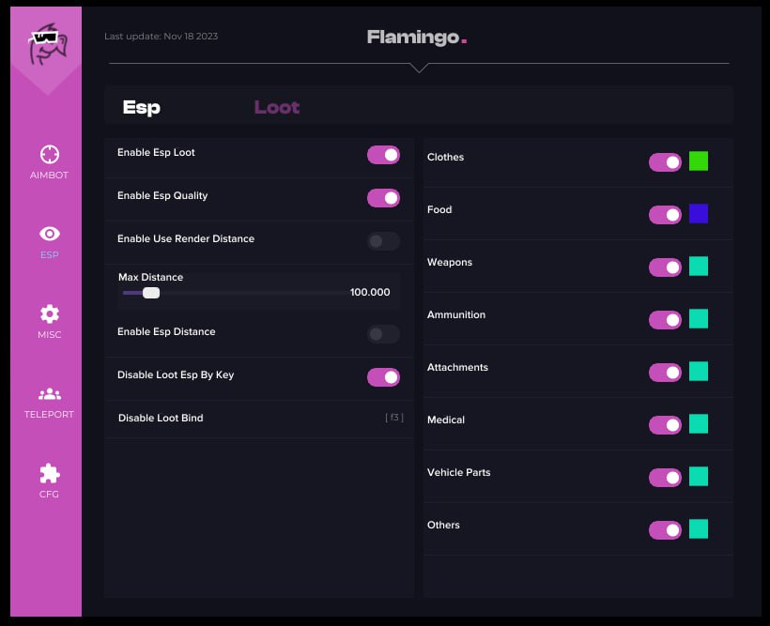Switch to the Loot tab
Screen dimensions: 770x626
coord(276,107)
